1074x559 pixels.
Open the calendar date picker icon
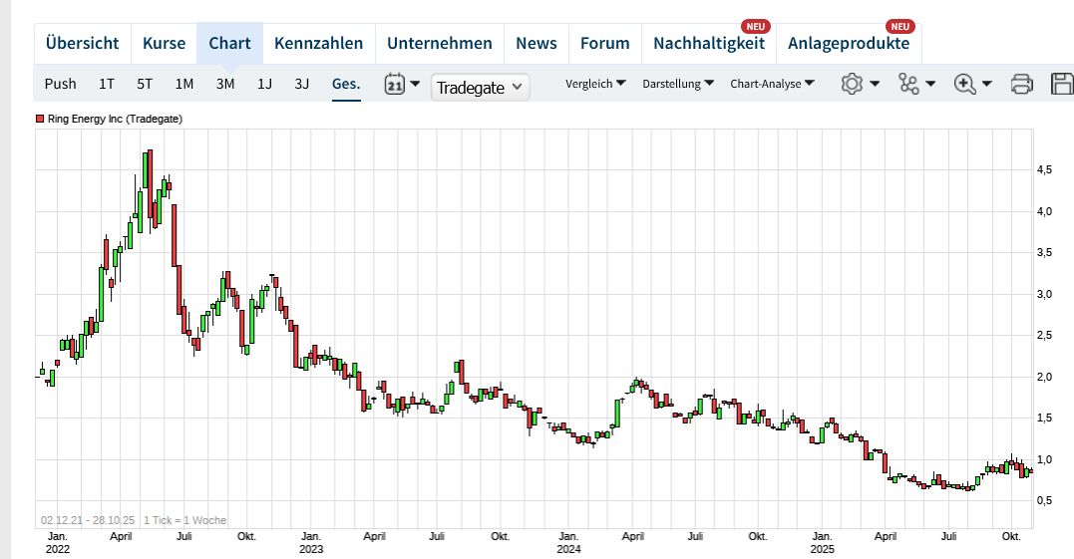[x=395, y=84]
